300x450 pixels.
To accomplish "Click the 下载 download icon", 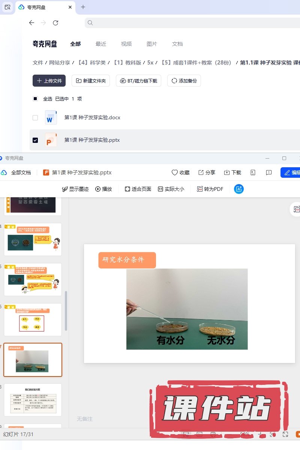I will pos(227,172).
